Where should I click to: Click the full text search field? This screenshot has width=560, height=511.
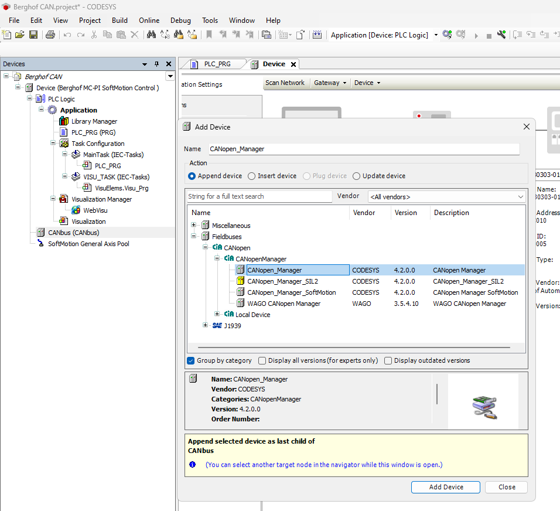pos(259,196)
